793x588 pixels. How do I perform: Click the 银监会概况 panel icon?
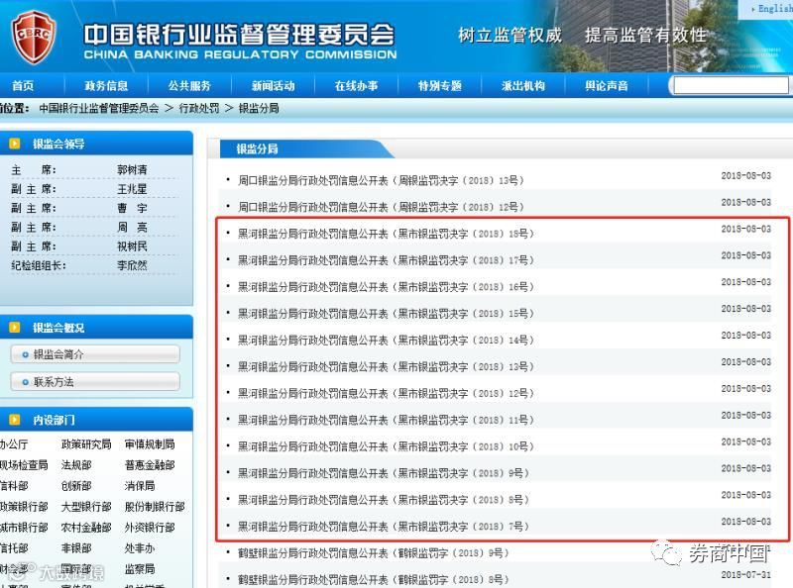click(15, 328)
